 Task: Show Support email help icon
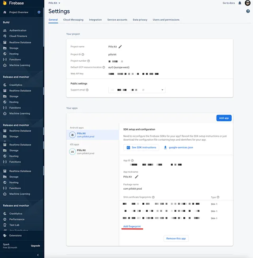click(x=87, y=90)
